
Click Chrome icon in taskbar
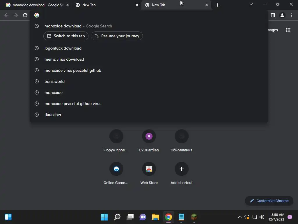coord(168,217)
